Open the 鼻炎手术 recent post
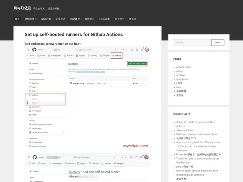This screenshot has height=182, width=243. point(181,179)
